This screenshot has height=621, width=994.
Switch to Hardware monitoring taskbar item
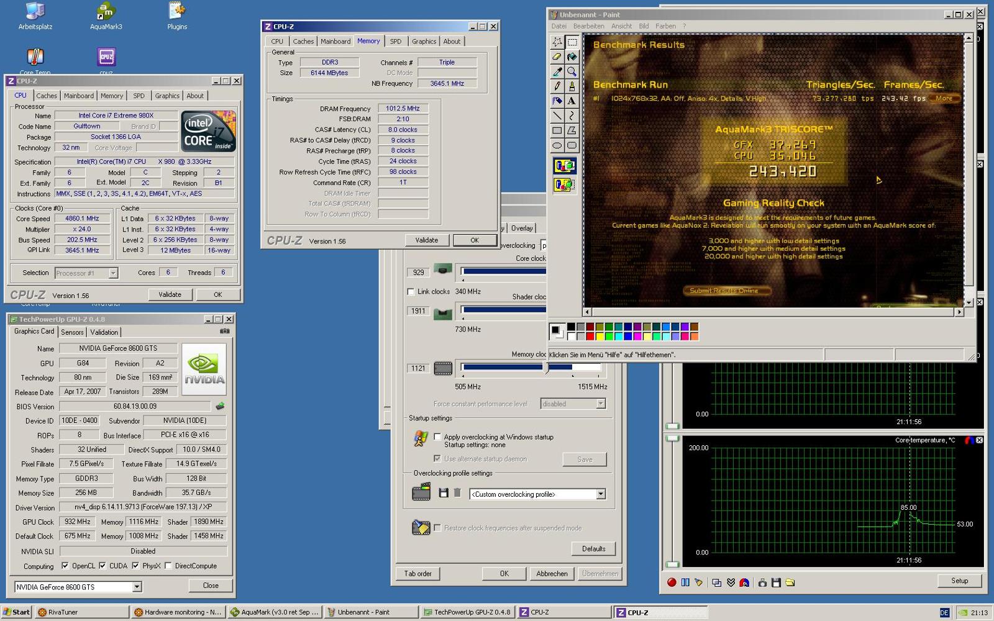(x=178, y=612)
